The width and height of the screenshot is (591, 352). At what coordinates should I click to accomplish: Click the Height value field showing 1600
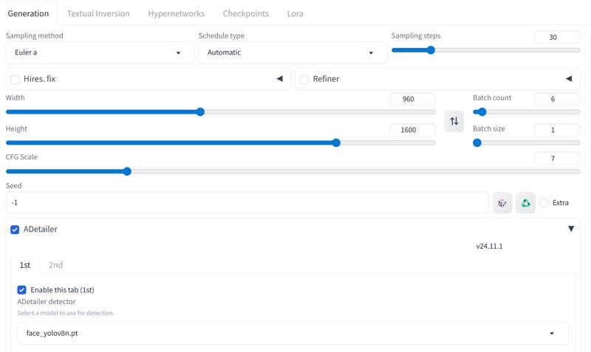tap(412, 130)
